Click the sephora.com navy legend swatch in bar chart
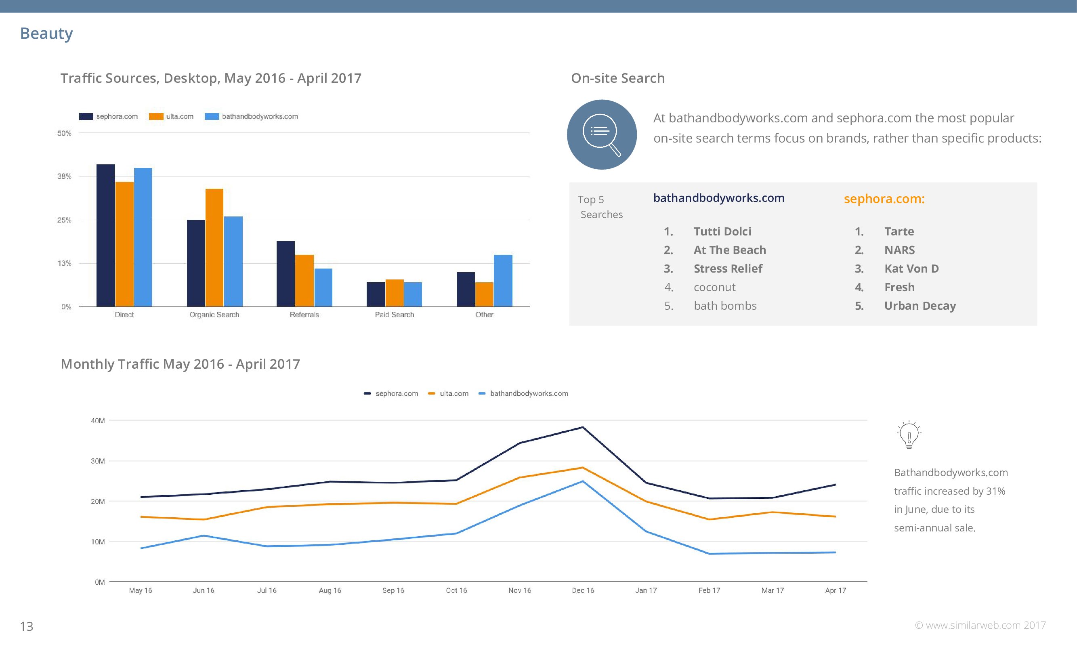The width and height of the screenshot is (1077, 653). pos(86,116)
